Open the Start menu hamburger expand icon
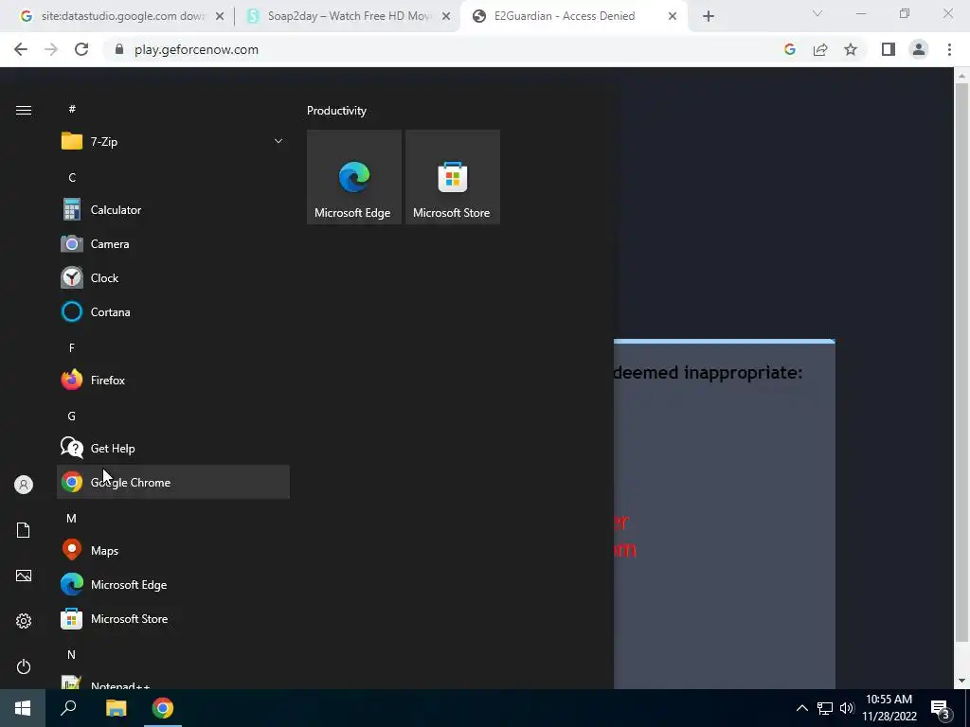970x727 pixels. click(x=24, y=110)
